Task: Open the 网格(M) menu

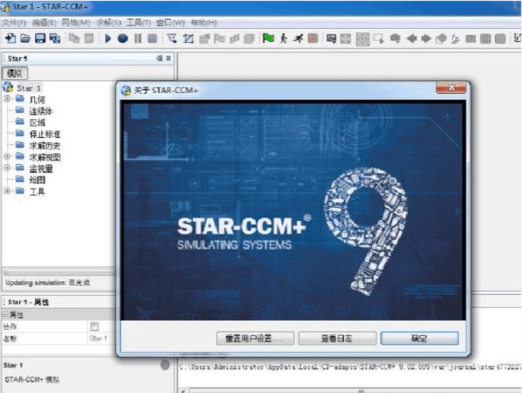Action: click(76, 23)
